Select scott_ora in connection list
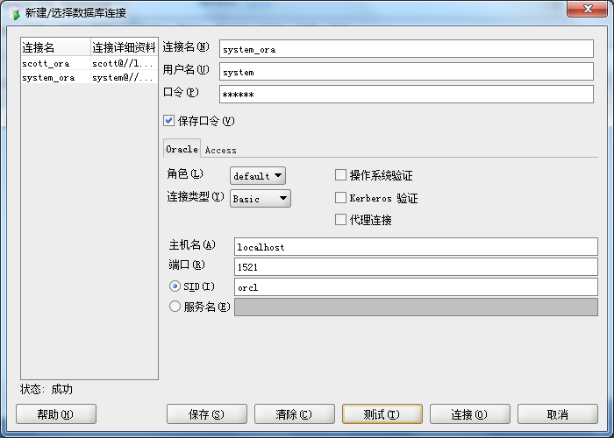 coord(55,63)
